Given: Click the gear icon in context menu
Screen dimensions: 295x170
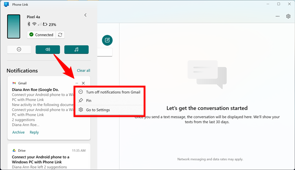Looking at the screenshot, I should [x=81, y=110].
